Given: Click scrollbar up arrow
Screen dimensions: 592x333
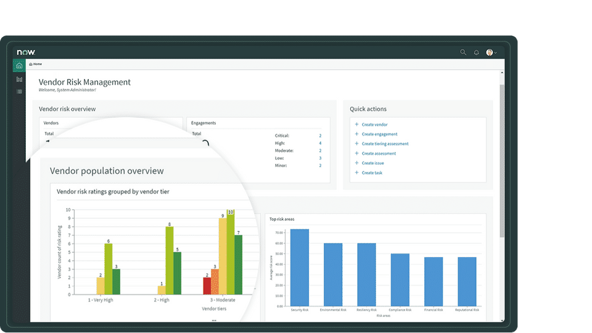Looking at the screenshot, I should pyautogui.click(x=502, y=73).
